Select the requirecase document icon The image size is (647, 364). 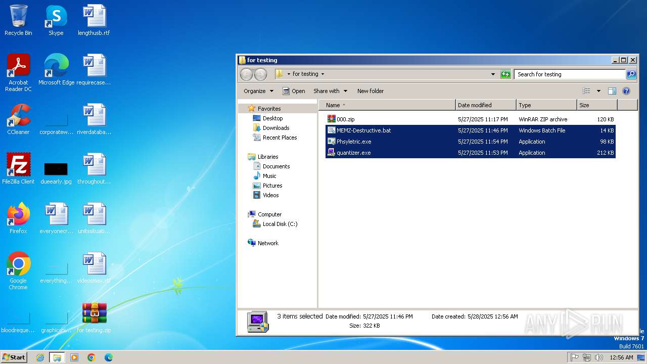pyautogui.click(x=94, y=70)
